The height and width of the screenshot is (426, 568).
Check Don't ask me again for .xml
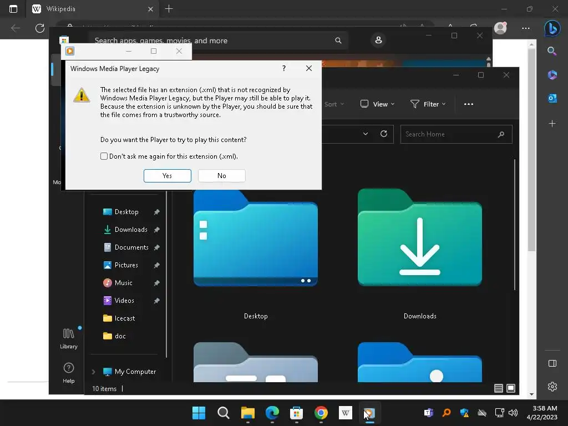pos(104,156)
